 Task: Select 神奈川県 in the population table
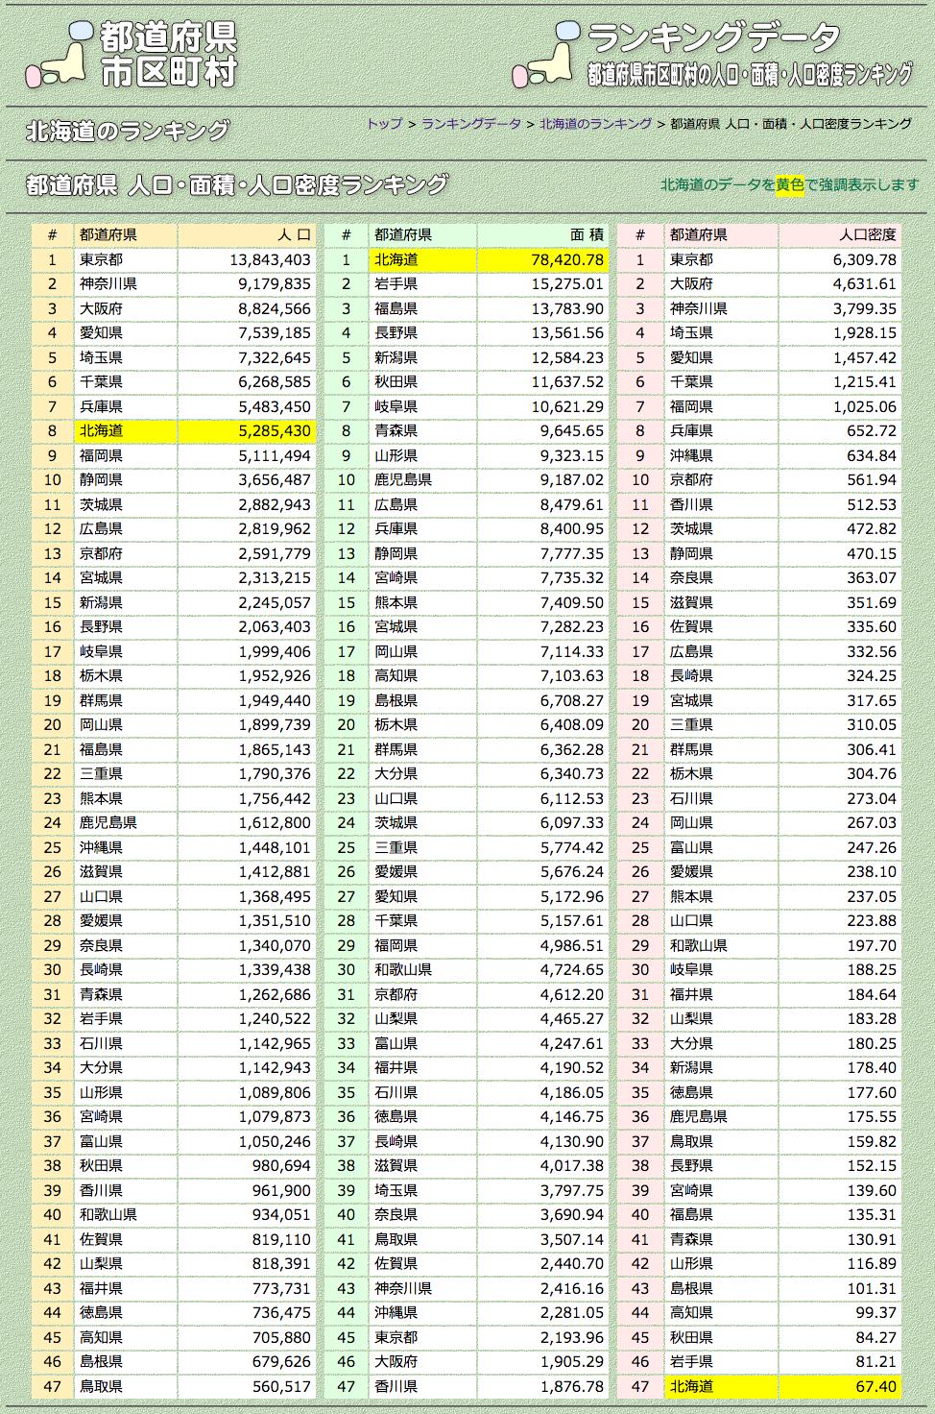108,283
